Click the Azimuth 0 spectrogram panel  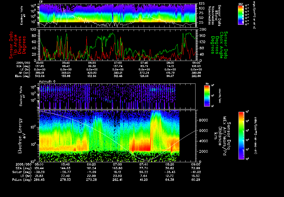click(x=117, y=96)
